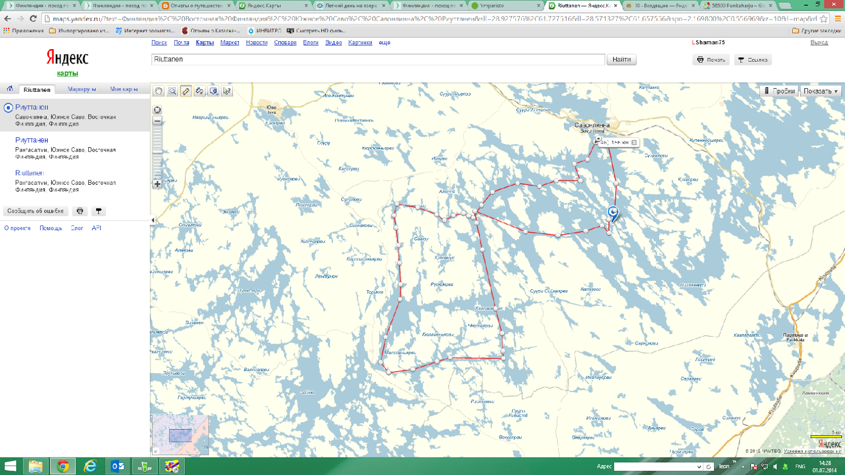Image resolution: width=845 pixels, height=475 pixels.
Task: Expand the minimap corner toggle
Action: [155, 451]
